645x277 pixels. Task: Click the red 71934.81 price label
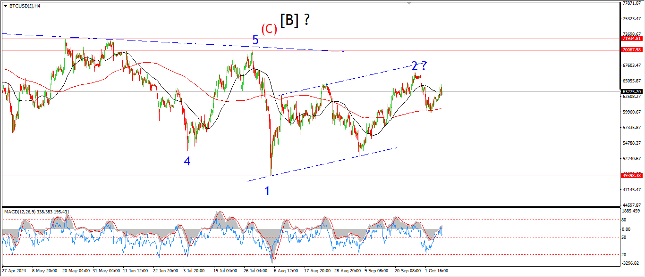[x=631, y=39]
